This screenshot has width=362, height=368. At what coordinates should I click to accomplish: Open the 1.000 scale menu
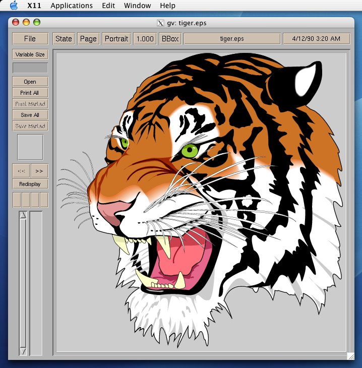point(145,38)
